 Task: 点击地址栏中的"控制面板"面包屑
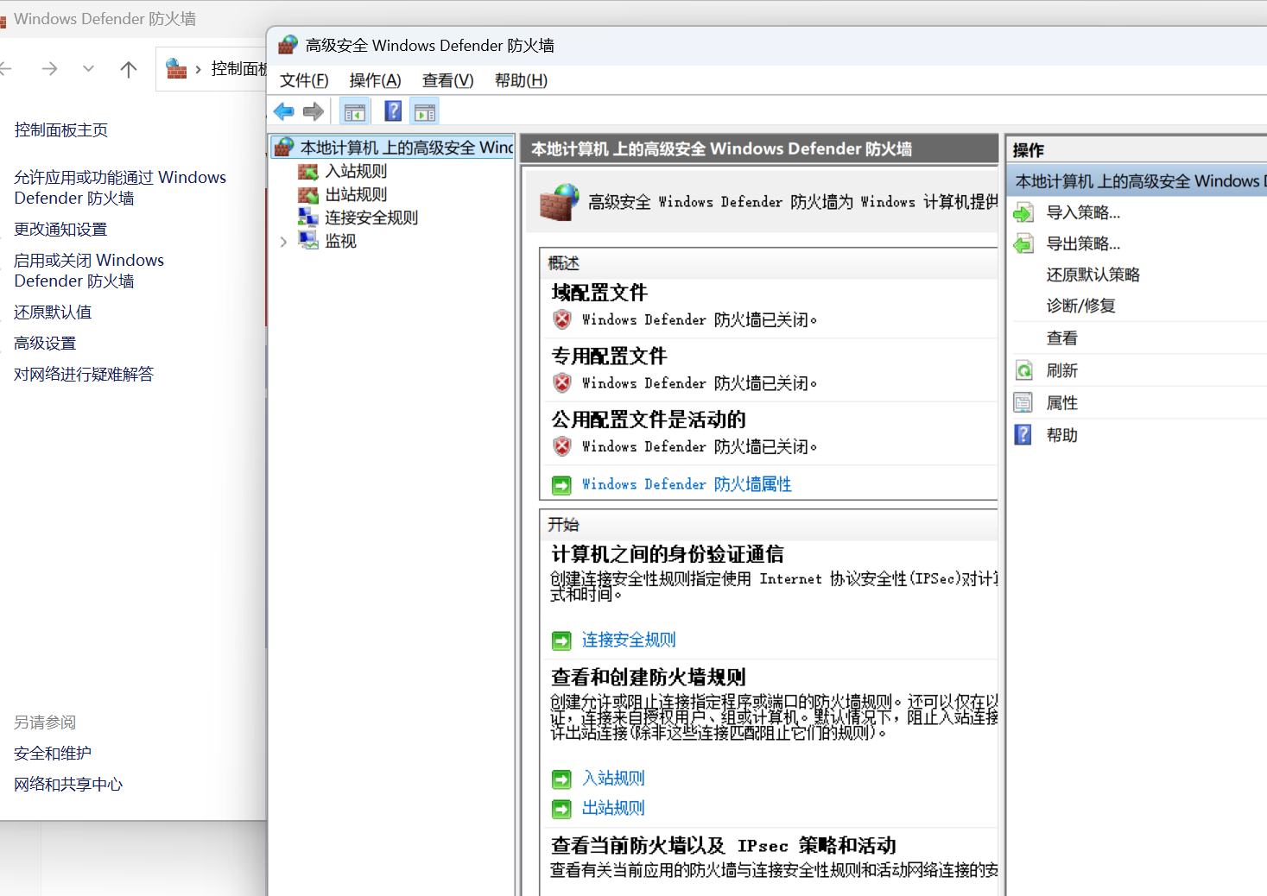(239, 69)
